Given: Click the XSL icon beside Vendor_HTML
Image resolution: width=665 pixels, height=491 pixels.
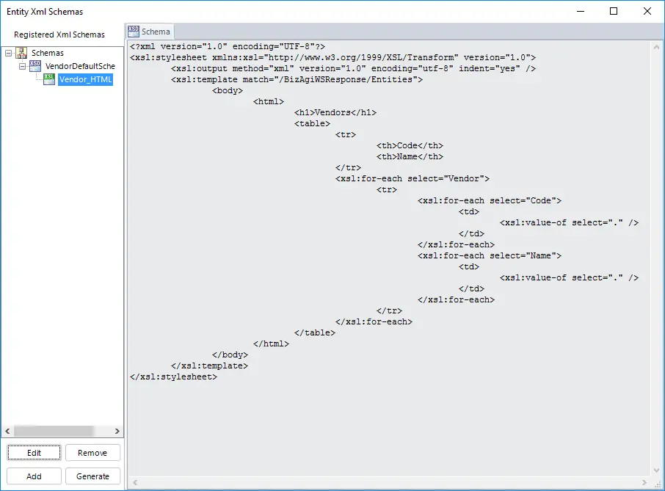Looking at the screenshot, I should (x=49, y=79).
